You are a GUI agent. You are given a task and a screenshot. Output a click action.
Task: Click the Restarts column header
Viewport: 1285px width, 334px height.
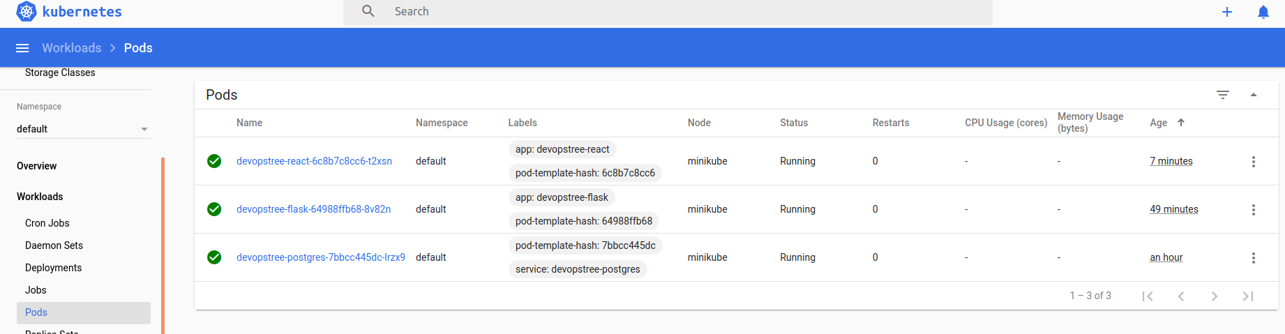click(x=891, y=123)
